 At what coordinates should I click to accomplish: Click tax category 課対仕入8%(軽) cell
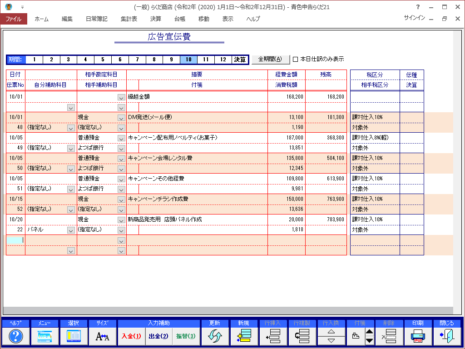point(375,138)
